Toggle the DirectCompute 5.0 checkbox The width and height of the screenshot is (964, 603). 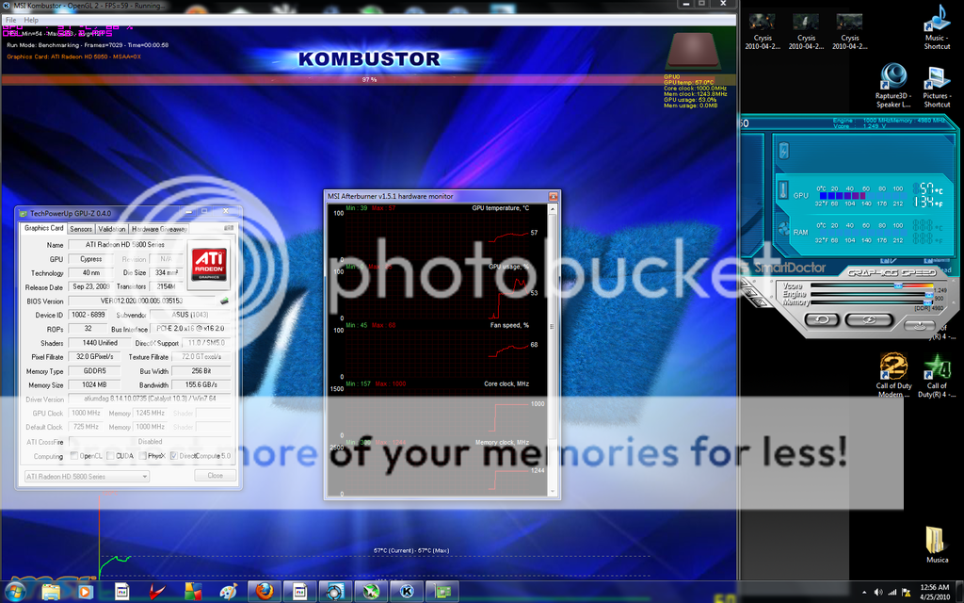point(173,456)
